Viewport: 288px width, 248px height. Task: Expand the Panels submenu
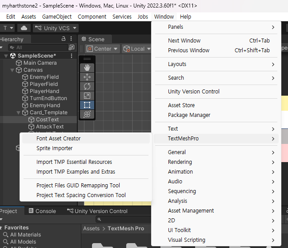pos(216,27)
